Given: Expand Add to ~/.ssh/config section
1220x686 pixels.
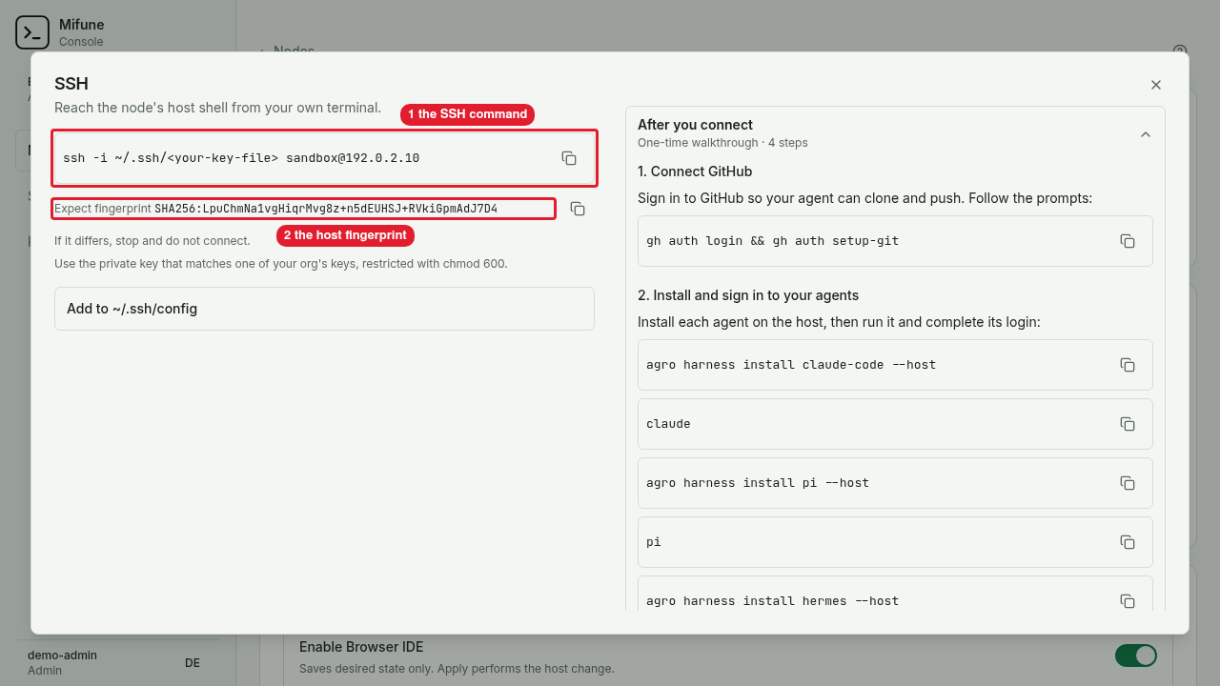Looking at the screenshot, I should coord(324,309).
